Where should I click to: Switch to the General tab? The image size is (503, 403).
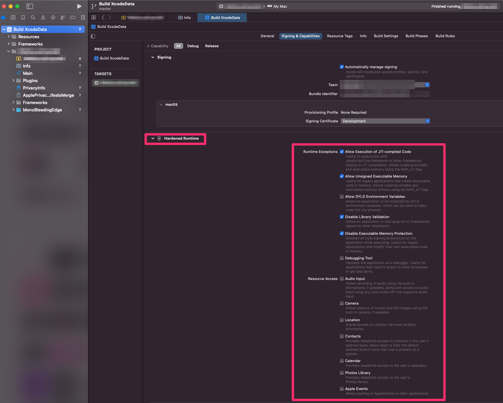click(x=267, y=36)
